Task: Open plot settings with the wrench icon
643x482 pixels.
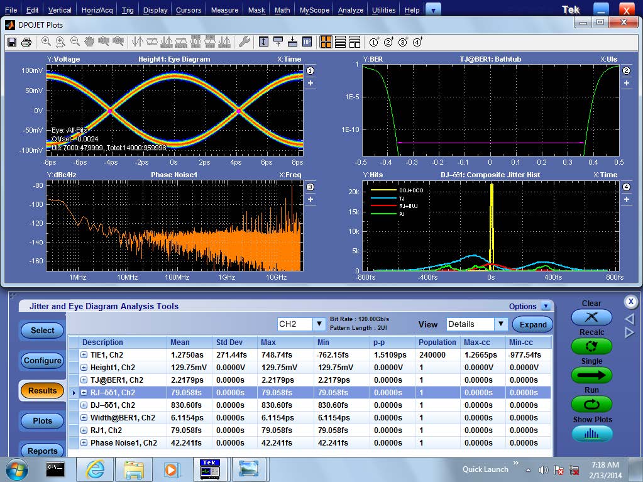Action: (244, 42)
